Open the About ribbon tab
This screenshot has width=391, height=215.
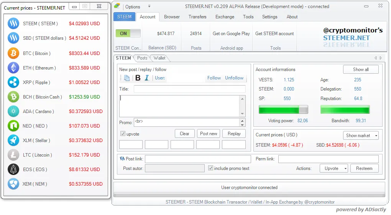292,17
